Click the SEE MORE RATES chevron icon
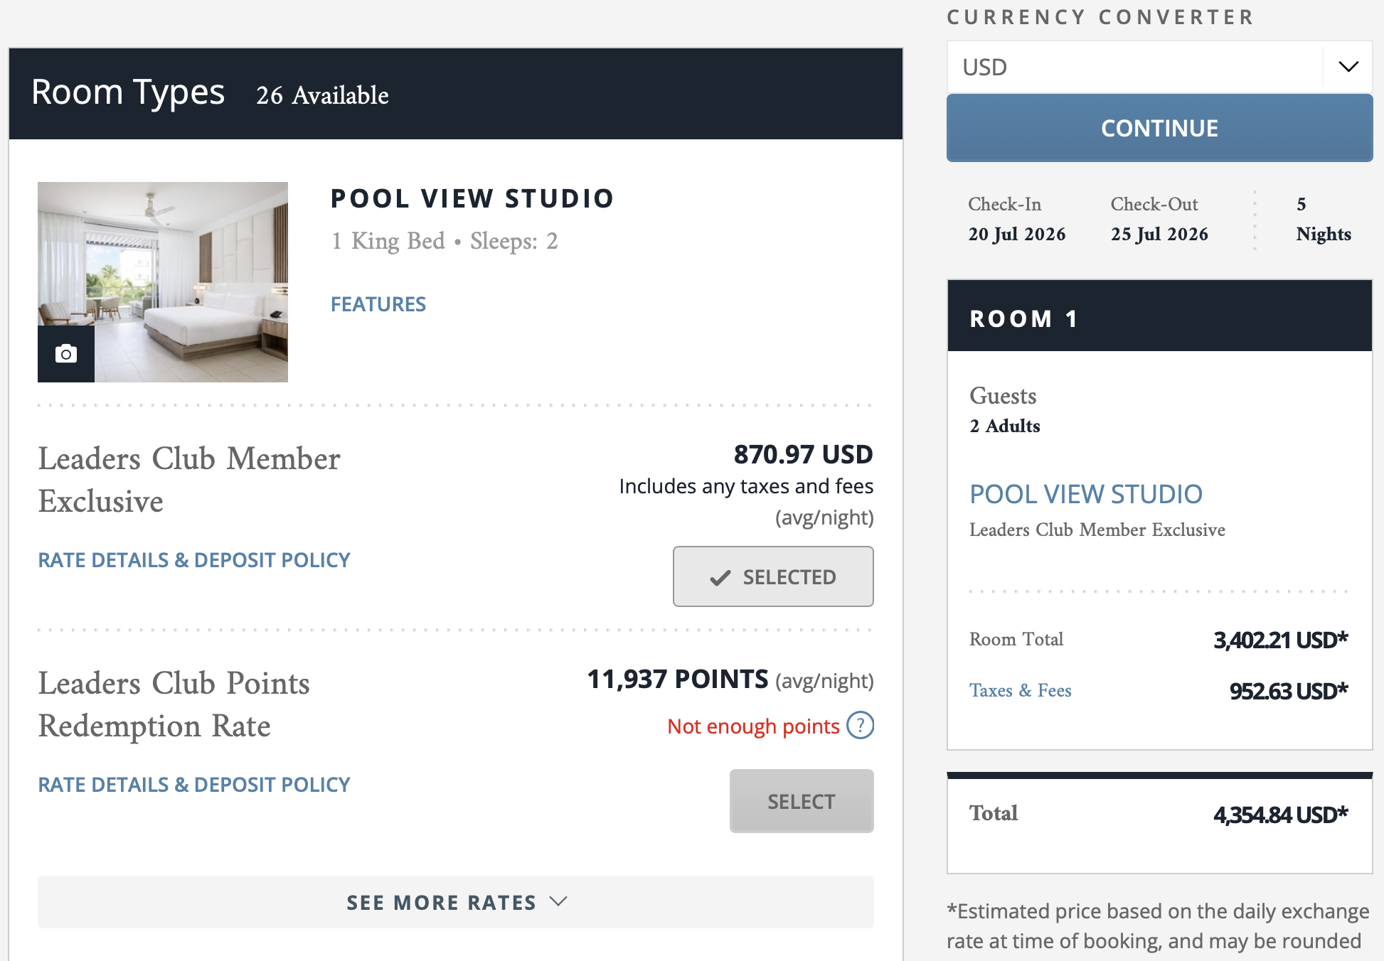This screenshot has height=961, width=1384. click(559, 901)
